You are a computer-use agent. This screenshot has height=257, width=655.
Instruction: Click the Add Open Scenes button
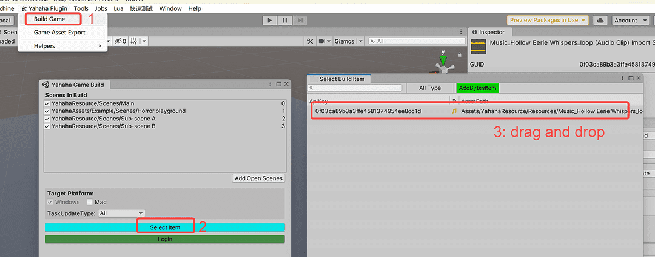tap(259, 178)
